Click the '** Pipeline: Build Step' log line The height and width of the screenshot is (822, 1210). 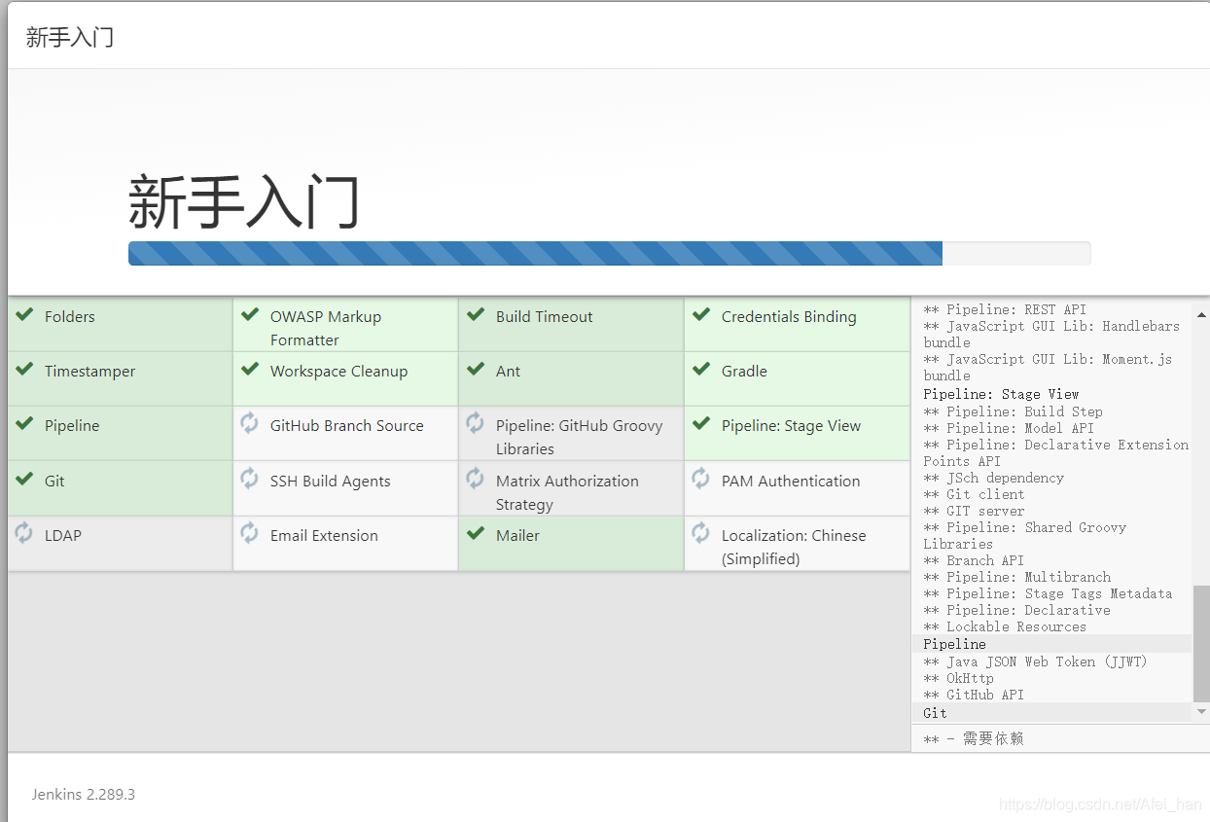1013,411
